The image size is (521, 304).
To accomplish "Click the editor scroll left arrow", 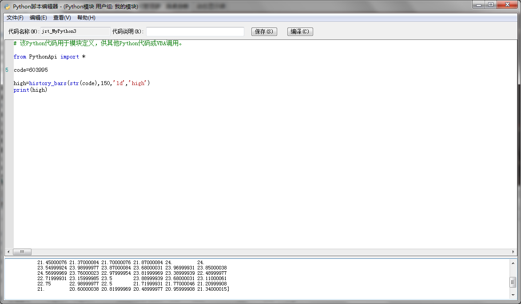I will click(x=8, y=252).
